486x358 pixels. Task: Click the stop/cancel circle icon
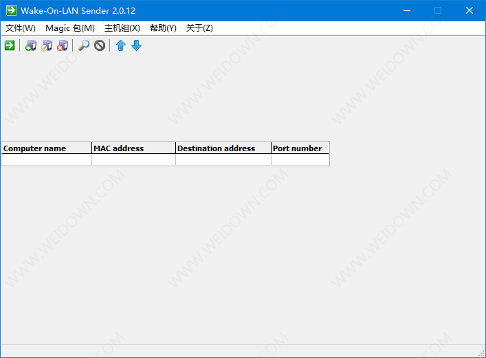click(100, 45)
